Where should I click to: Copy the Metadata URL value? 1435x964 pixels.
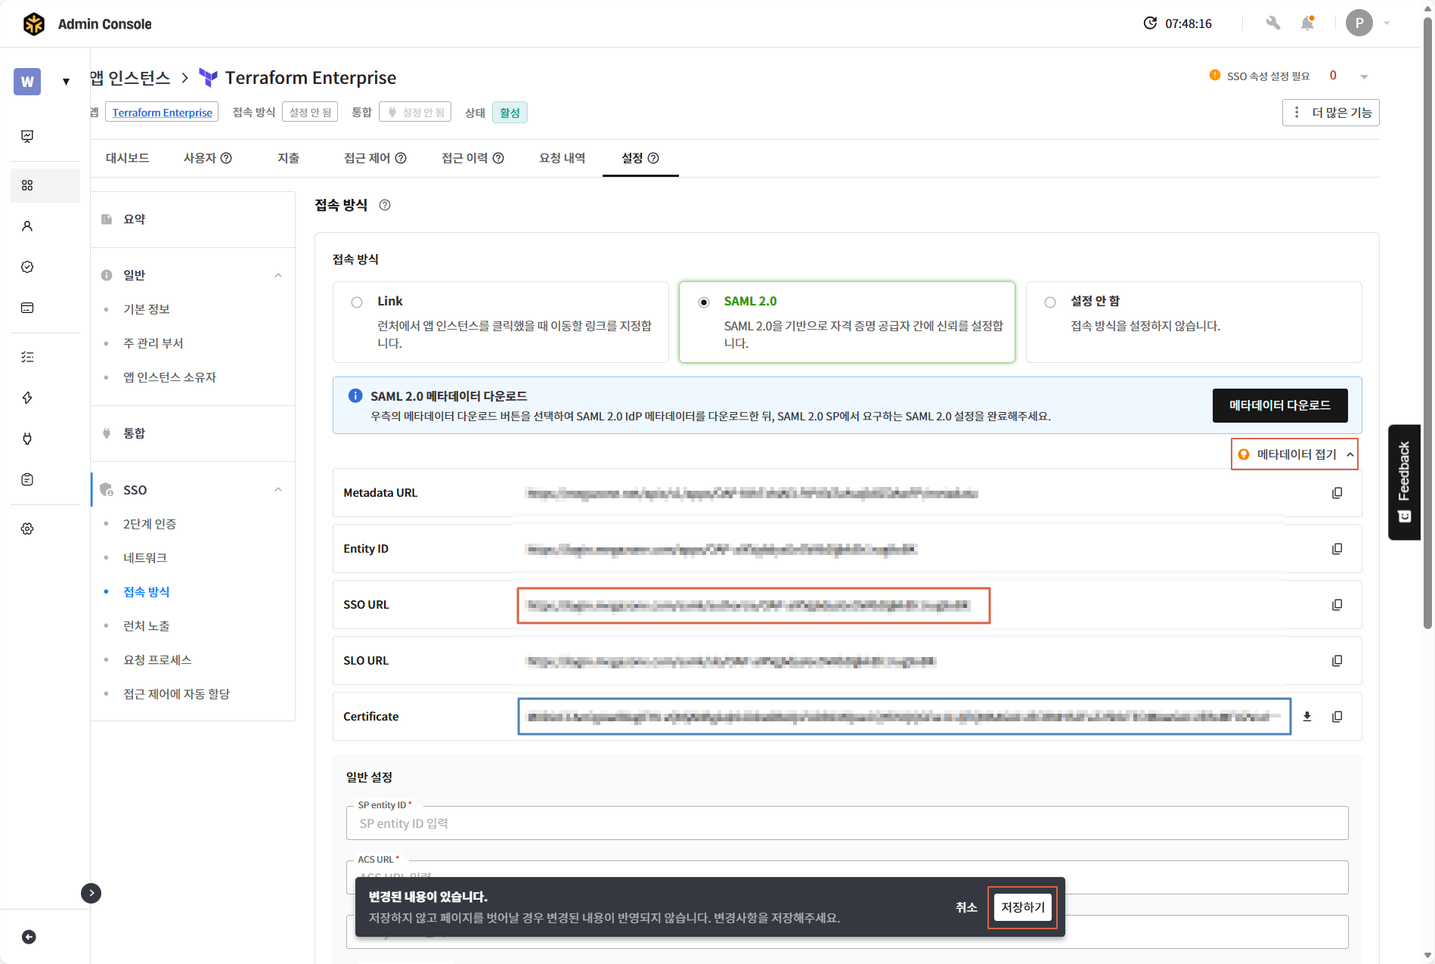pos(1337,493)
